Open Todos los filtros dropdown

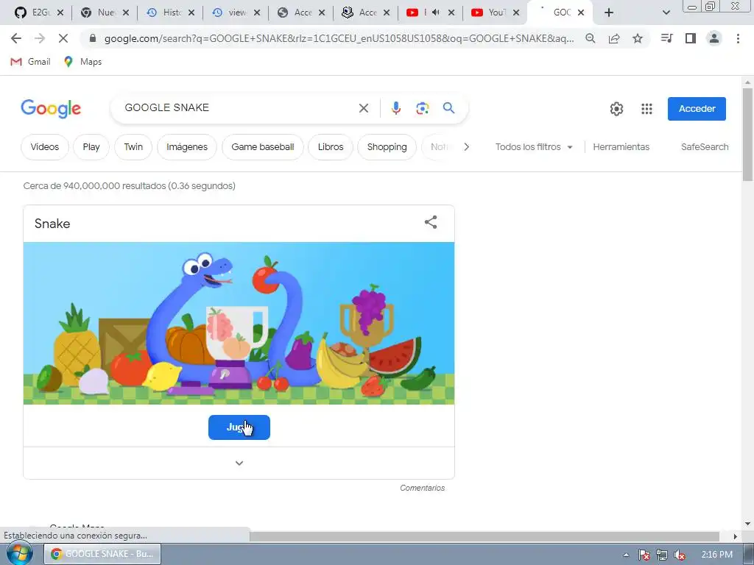[534, 147]
